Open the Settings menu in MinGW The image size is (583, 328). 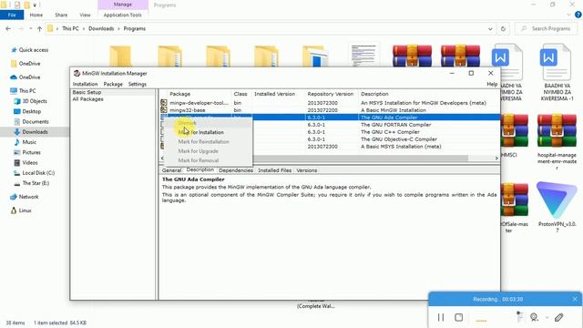(x=138, y=84)
